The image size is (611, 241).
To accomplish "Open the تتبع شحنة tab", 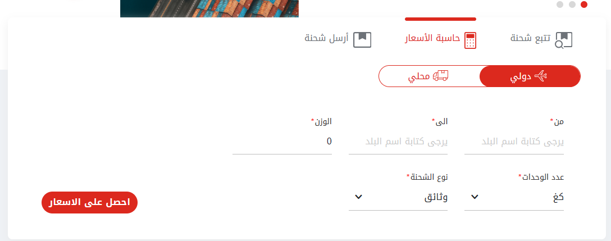I will [x=541, y=40].
